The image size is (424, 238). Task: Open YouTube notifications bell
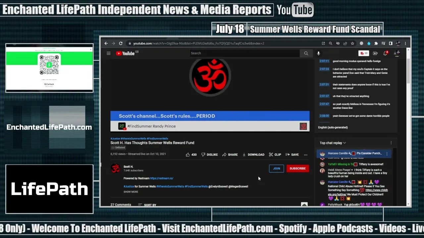click(x=385, y=53)
